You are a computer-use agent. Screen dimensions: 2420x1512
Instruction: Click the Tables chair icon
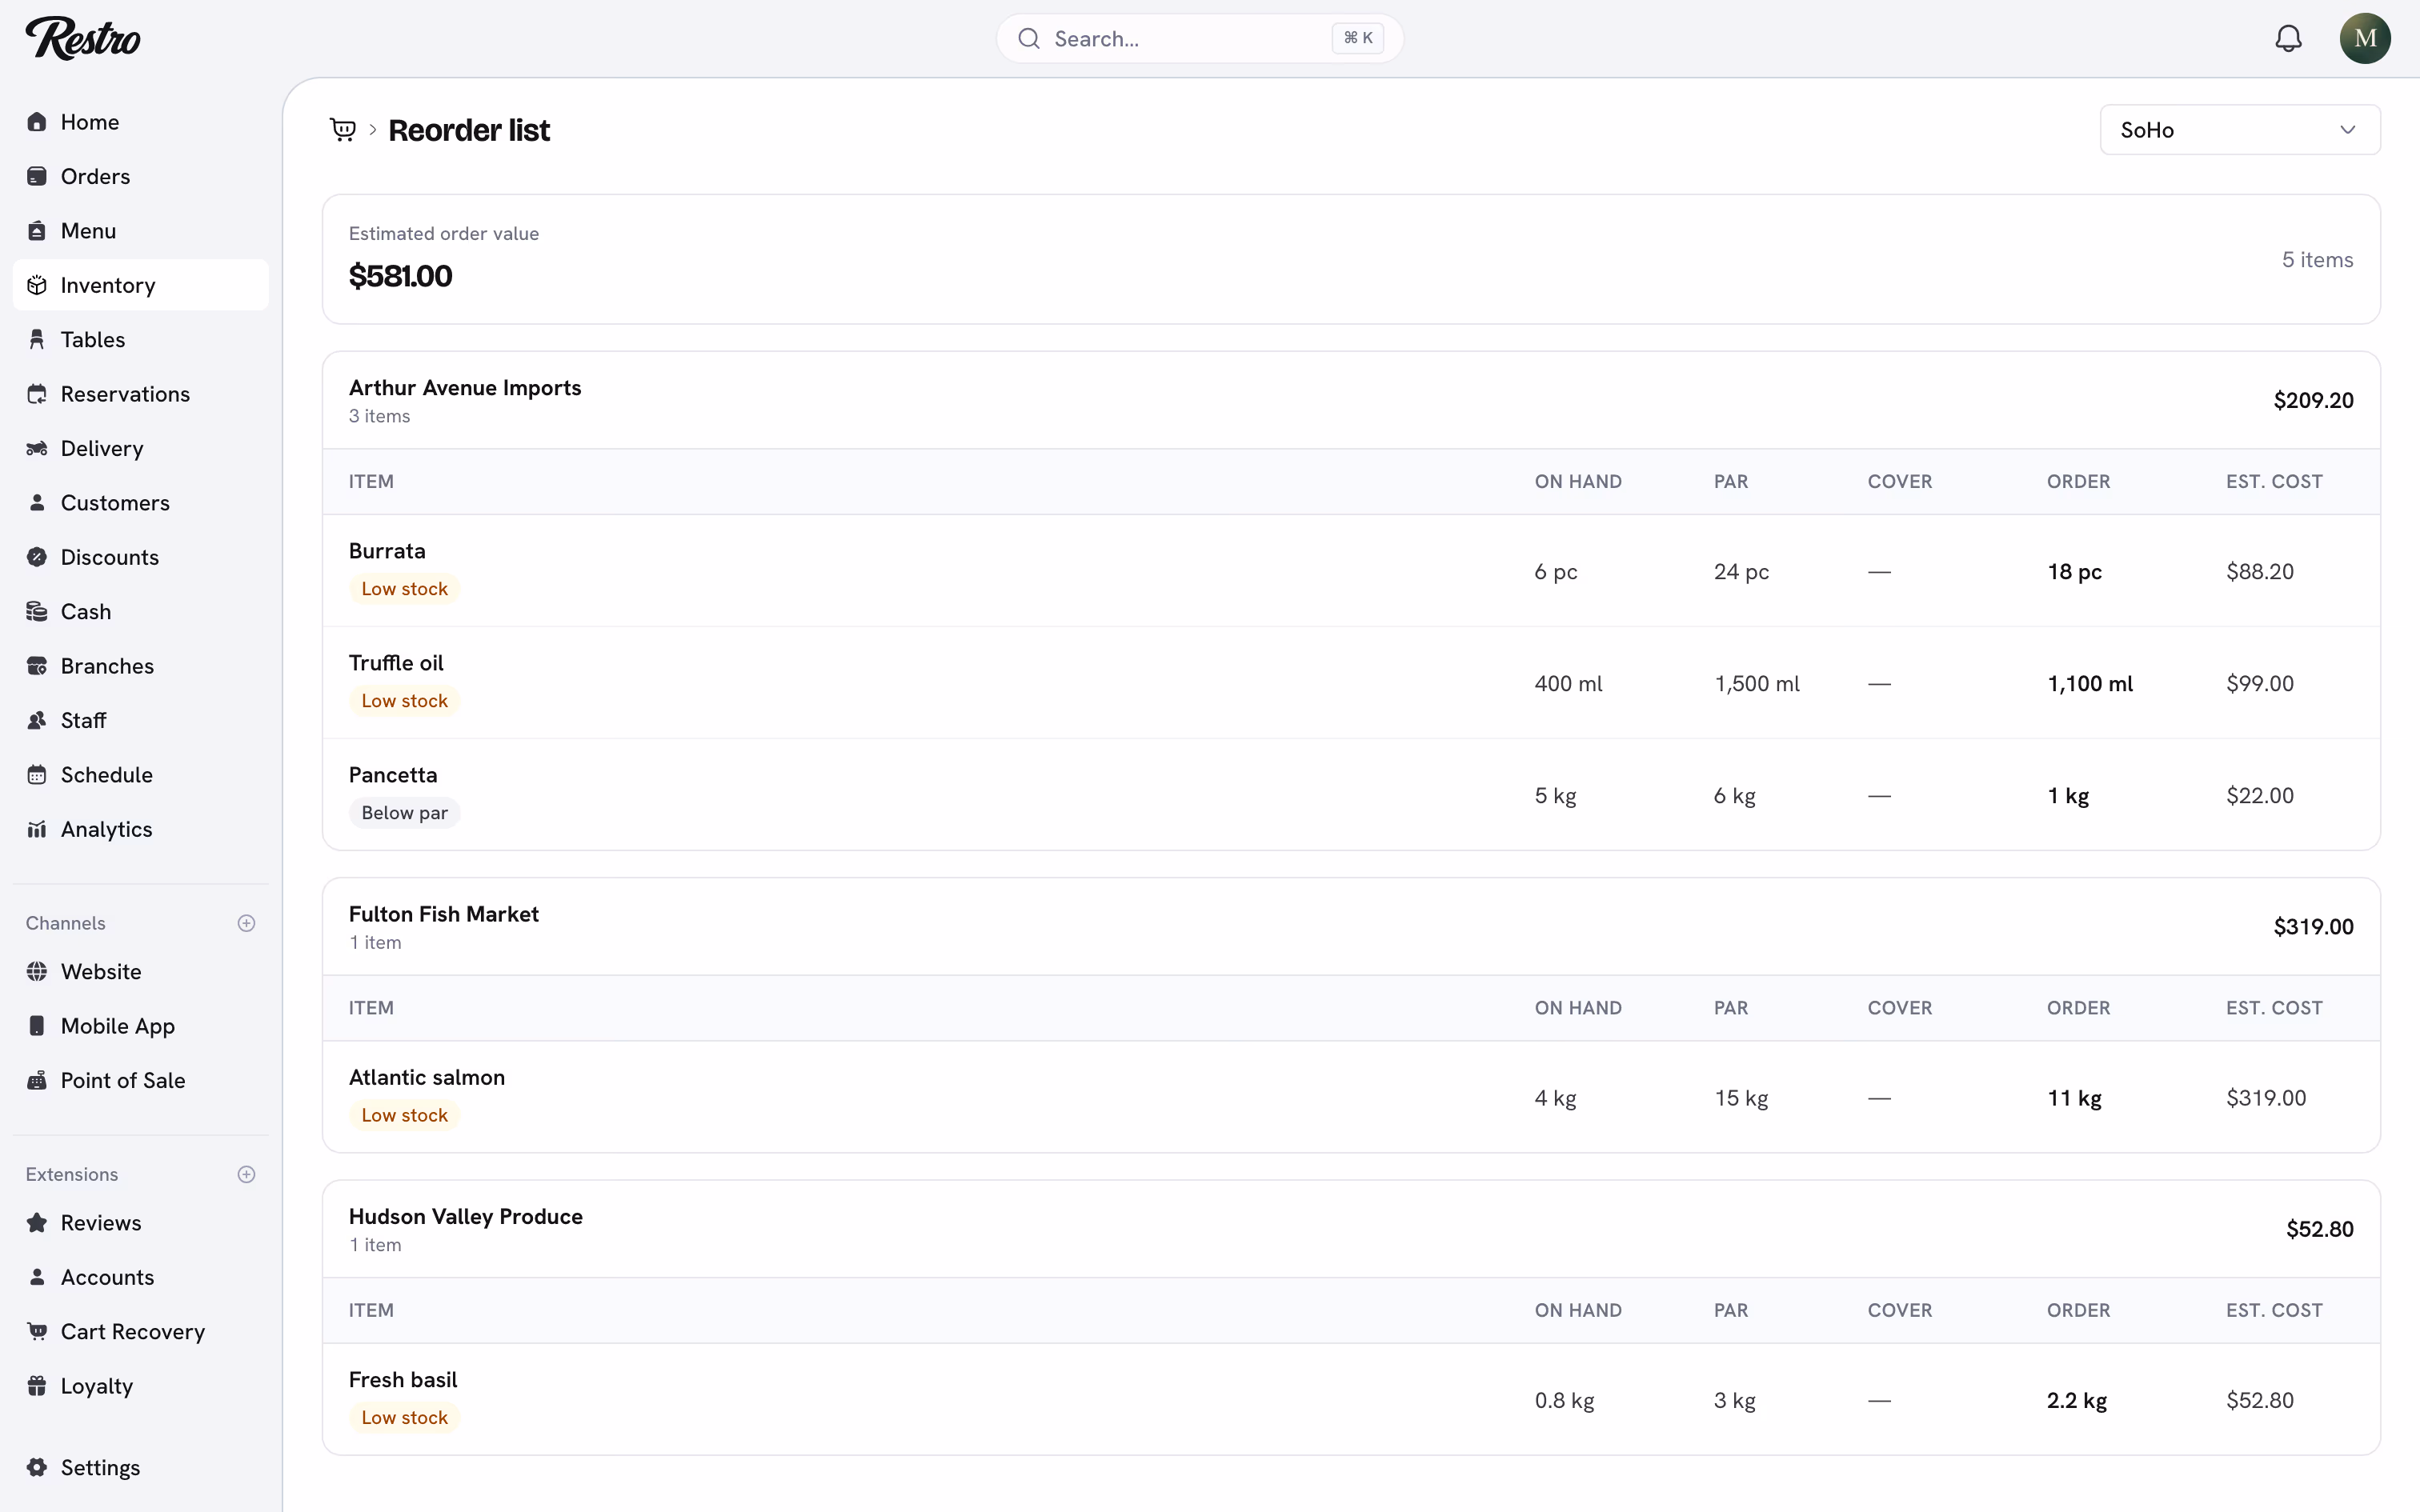pos(37,340)
